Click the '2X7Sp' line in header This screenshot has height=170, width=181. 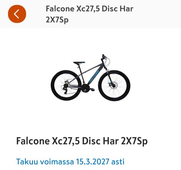[57, 20]
